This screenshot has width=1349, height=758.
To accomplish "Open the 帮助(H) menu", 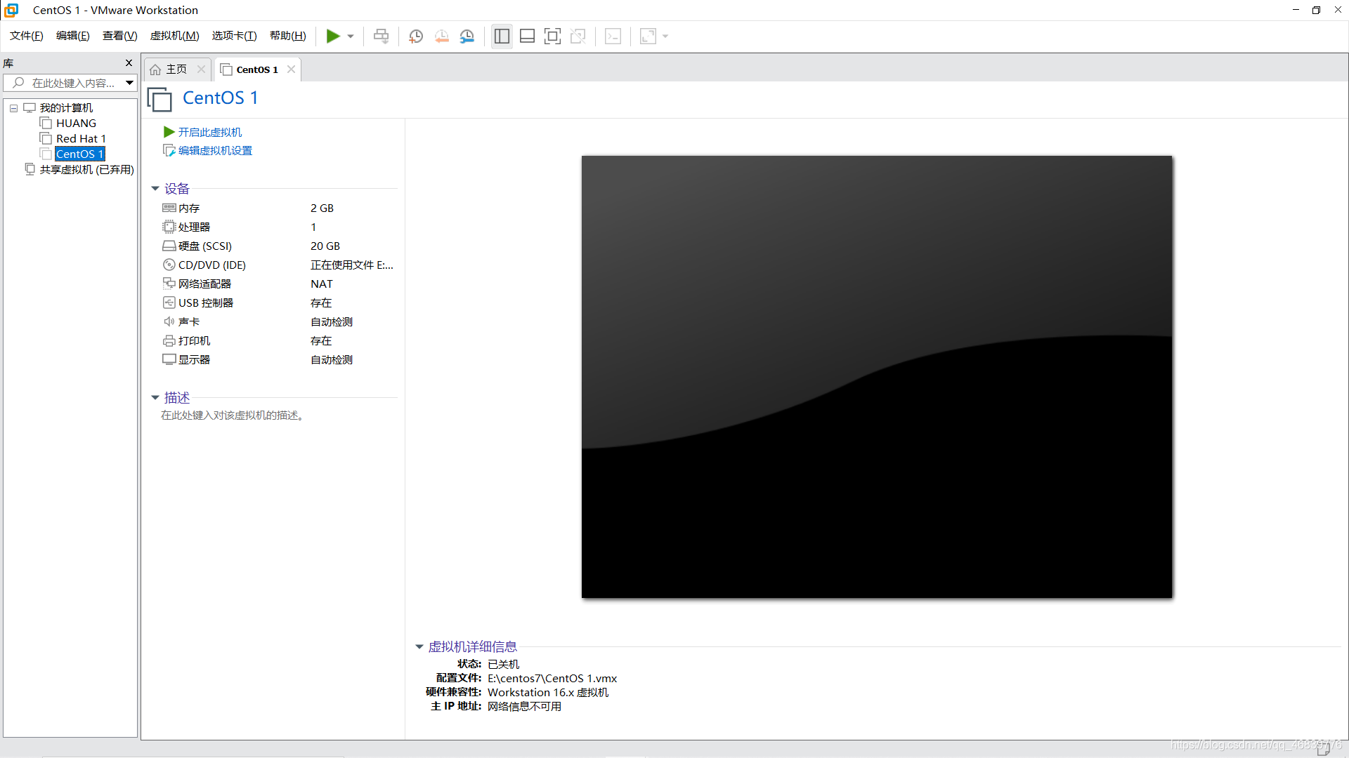I will (288, 36).
